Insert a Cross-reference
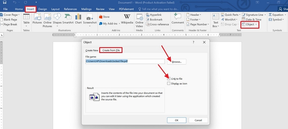Image resolution: width=288 pixels, height=129 pixels. click(x=157, y=24)
